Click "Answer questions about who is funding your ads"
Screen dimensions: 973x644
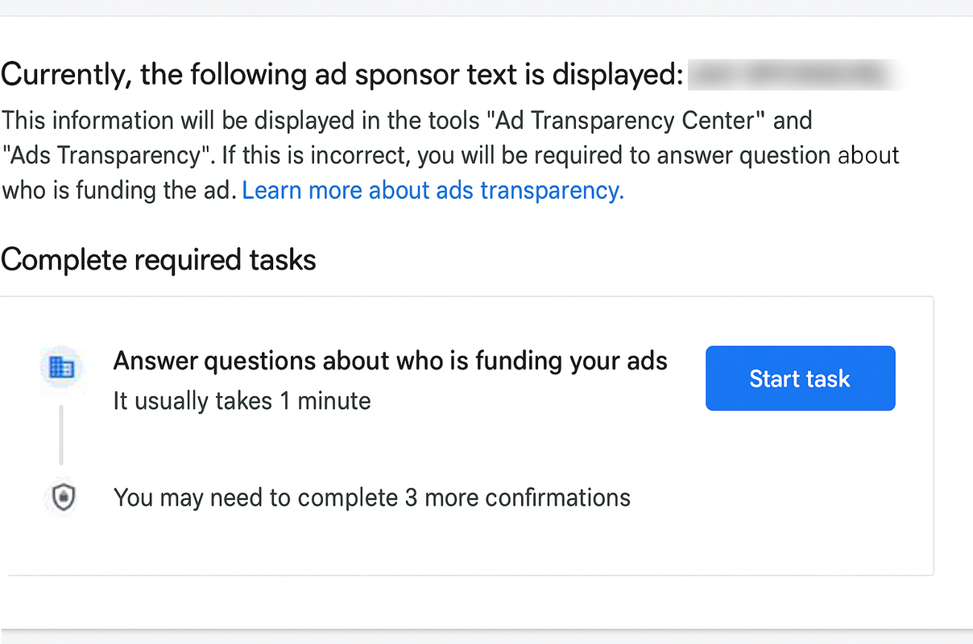pyautogui.click(x=390, y=361)
